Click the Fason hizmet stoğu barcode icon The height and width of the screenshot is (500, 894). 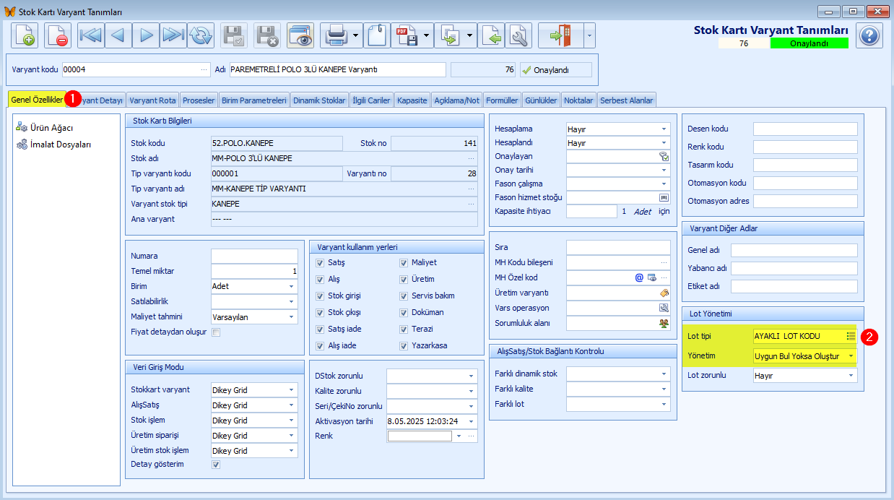point(664,197)
